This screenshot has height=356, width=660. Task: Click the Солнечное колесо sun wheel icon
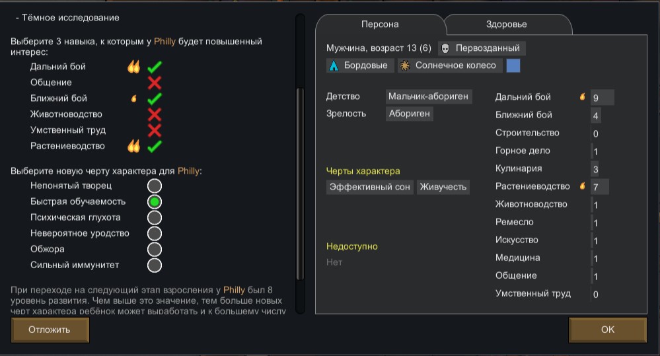(x=405, y=65)
